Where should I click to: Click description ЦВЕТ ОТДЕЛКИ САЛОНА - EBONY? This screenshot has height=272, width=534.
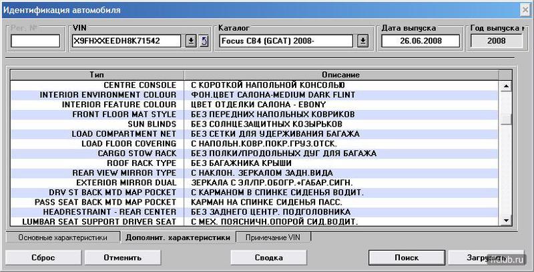tap(258, 105)
